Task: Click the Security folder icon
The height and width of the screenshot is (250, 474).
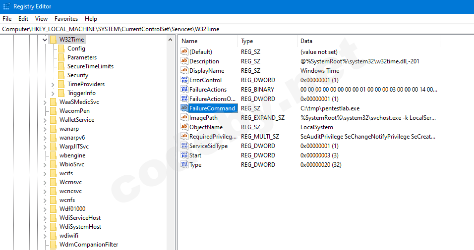Action: pyautogui.click(x=61, y=75)
